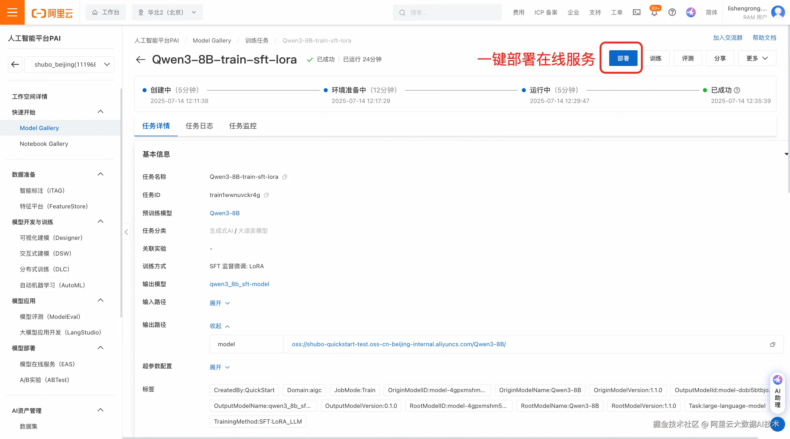The width and height of the screenshot is (790, 439).
Task: Open the qwen3_8b_sft-model output link
Action: tap(239, 284)
